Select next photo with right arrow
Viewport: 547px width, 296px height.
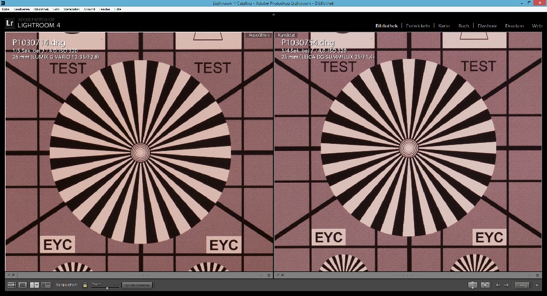click(506, 285)
